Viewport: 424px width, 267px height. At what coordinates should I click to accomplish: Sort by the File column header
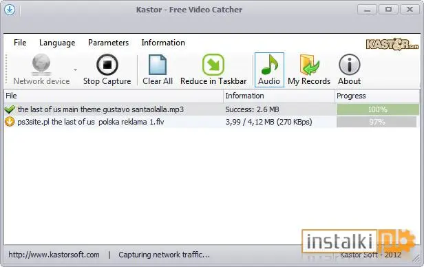pos(114,96)
